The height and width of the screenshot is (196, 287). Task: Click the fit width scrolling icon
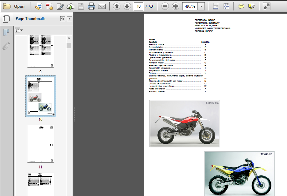point(216,6)
